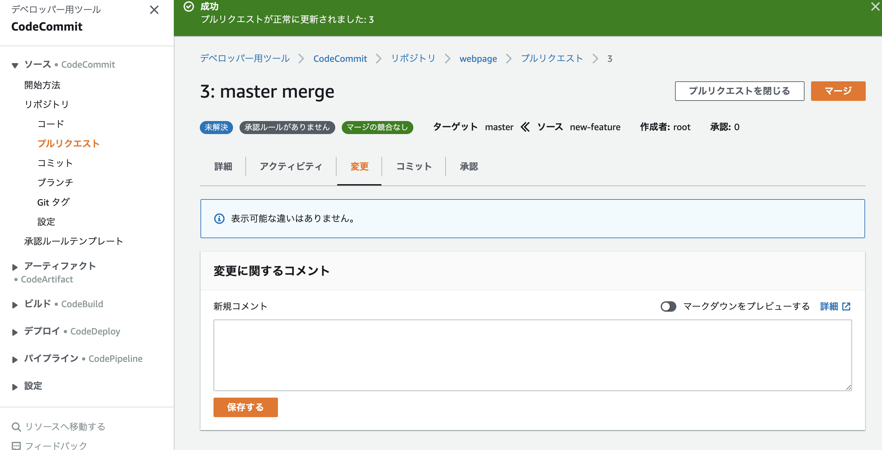882x450 pixels.
Task: Open Git タグ in sidebar
Action: (53, 202)
